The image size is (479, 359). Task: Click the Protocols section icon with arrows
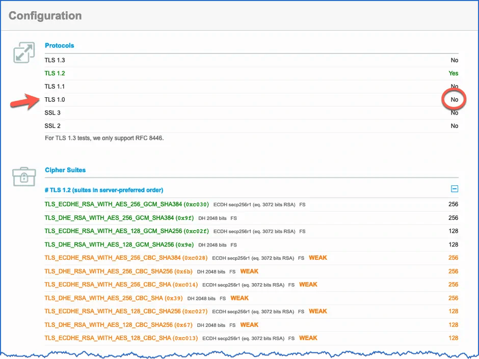tap(24, 52)
